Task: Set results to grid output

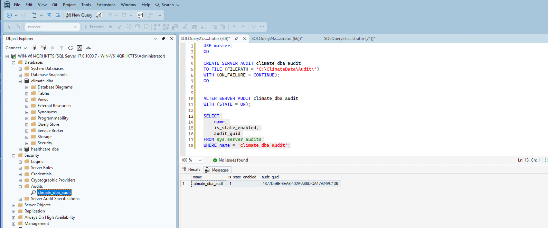Action: tap(195, 27)
